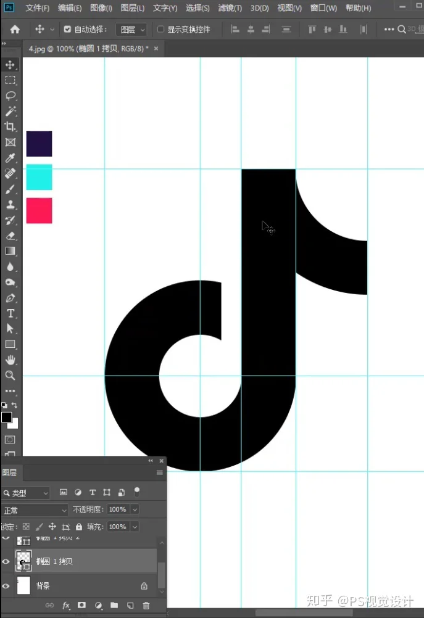Reset default foreground and background colors
The height and width of the screenshot is (618, 424).
4,405
